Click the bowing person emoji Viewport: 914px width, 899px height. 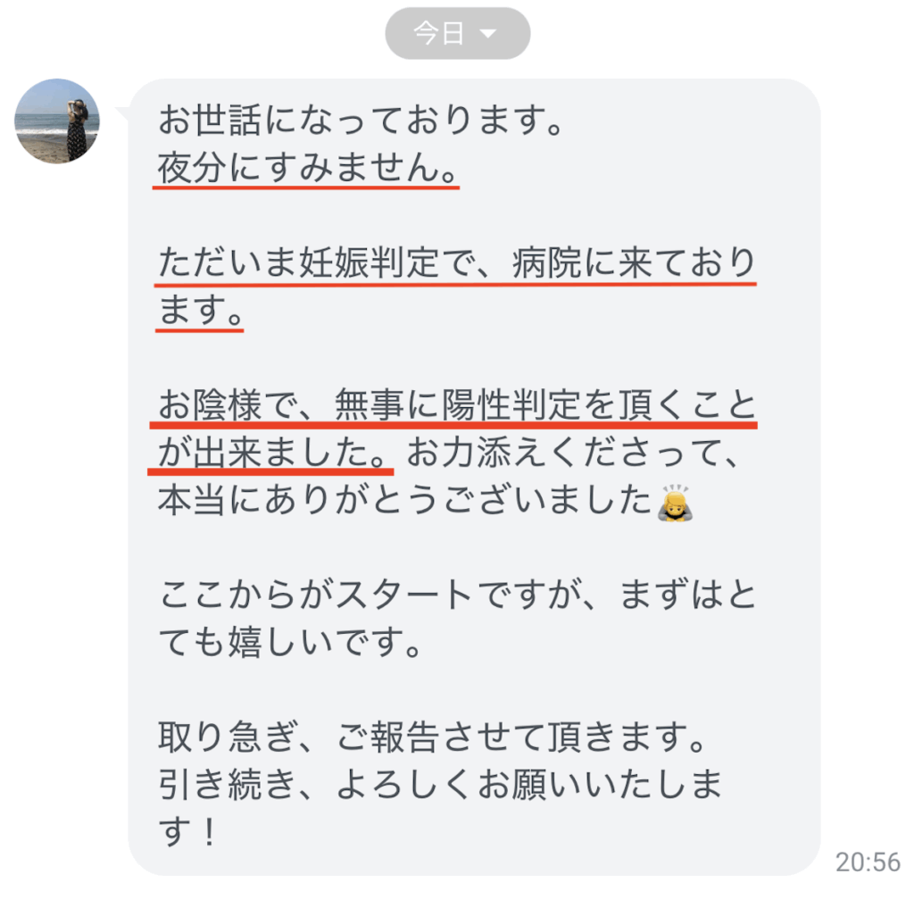coord(675,503)
